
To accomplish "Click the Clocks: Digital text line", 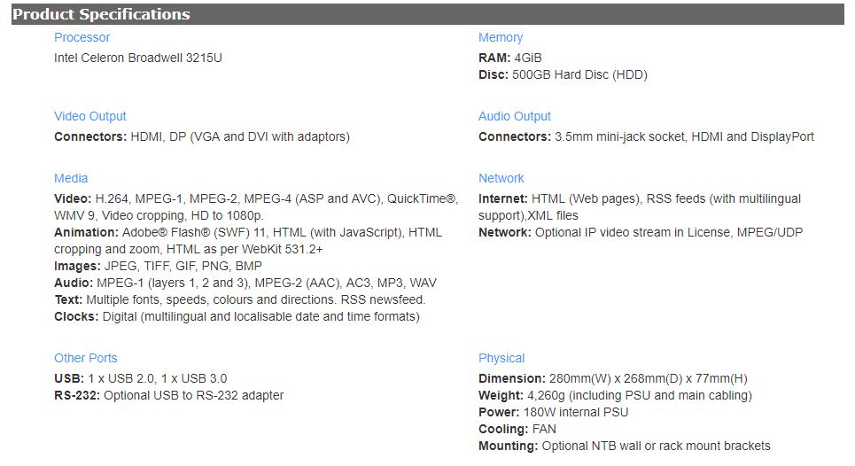I will 237,316.
